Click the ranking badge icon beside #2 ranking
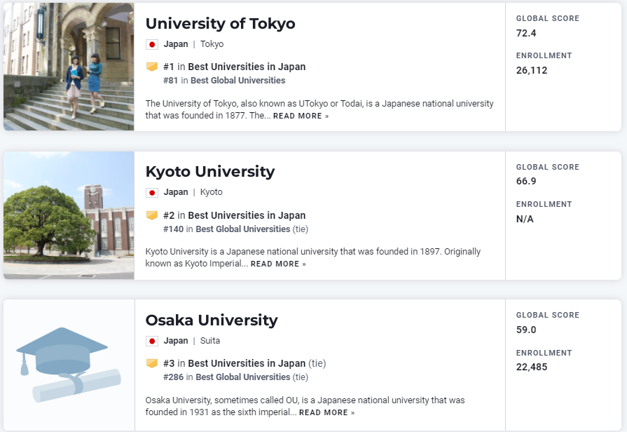The image size is (627, 432). [x=152, y=215]
